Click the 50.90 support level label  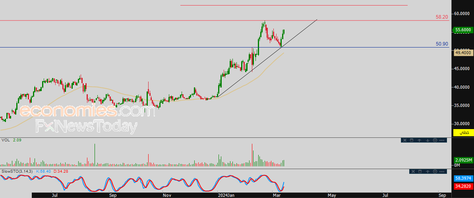click(x=442, y=44)
